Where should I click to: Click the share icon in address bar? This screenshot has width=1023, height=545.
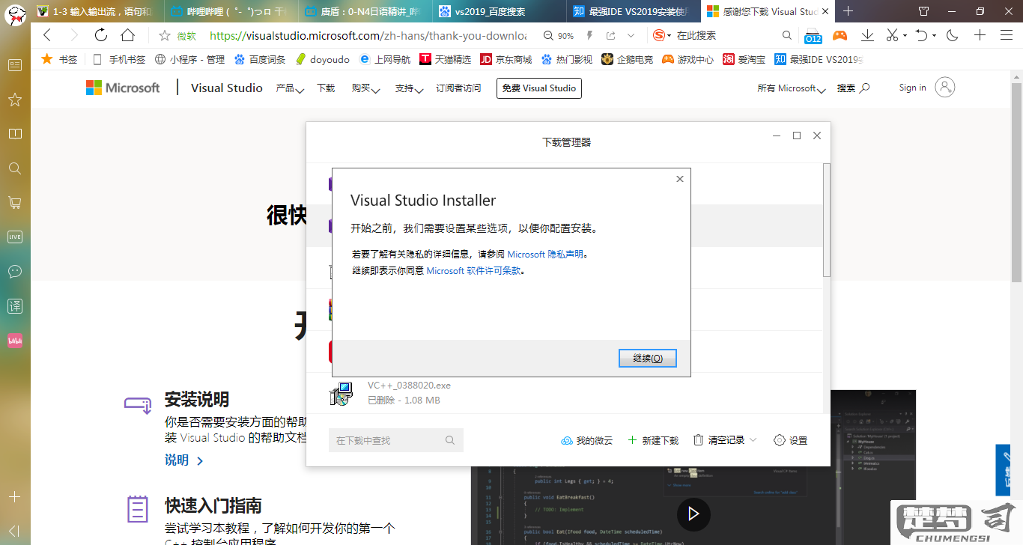pos(611,36)
